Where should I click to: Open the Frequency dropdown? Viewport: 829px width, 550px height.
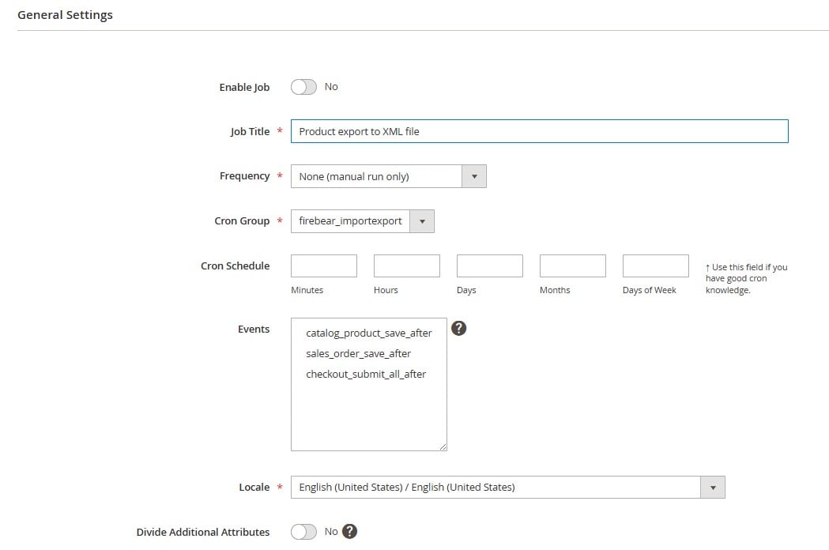tap(389, 176)
